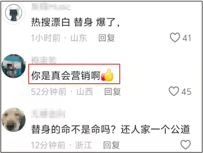
Task: Like the 热搜漂白 comment with 41 likes
Action: [175, 38]
